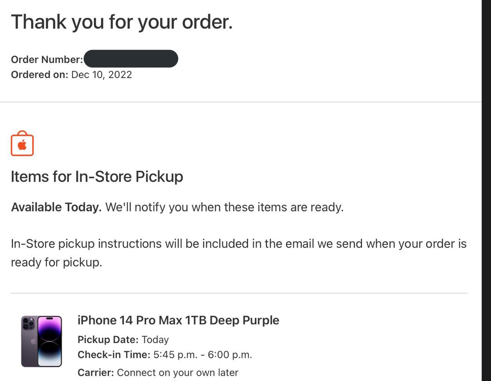Click the "Today" pickup date value
This screenshot has width=491, height=381.
coord(155,340)
